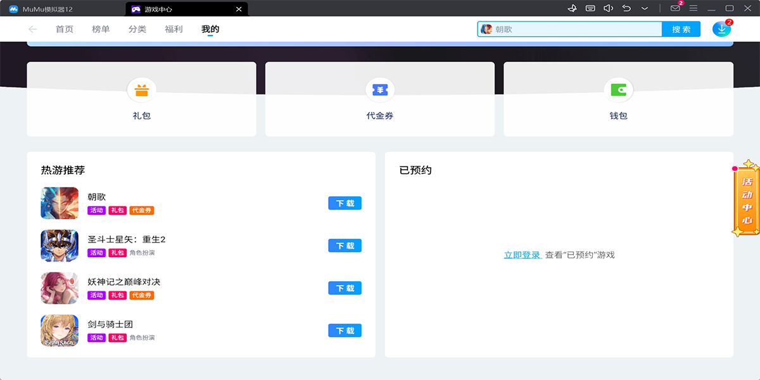The width and height of the screenshot is (760, 380).
Task: Switch to the 榜单 tab
Action: click(101, 29)
